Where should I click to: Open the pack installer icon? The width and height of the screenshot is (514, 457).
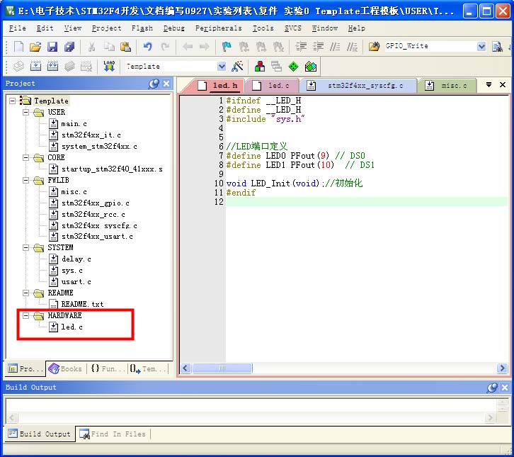[310, 67]
